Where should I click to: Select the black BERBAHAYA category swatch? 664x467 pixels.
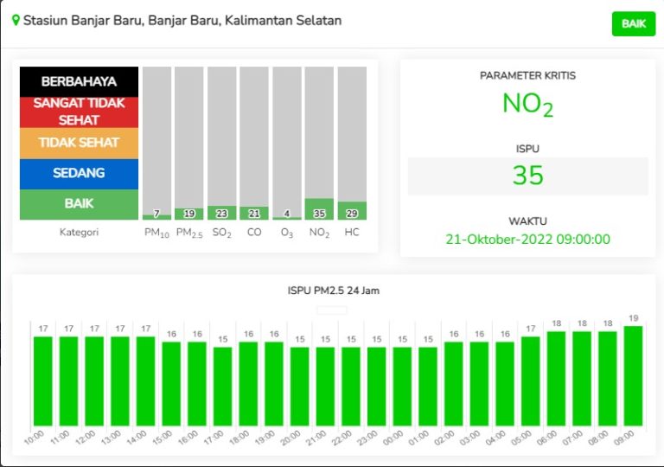(79, 82)
